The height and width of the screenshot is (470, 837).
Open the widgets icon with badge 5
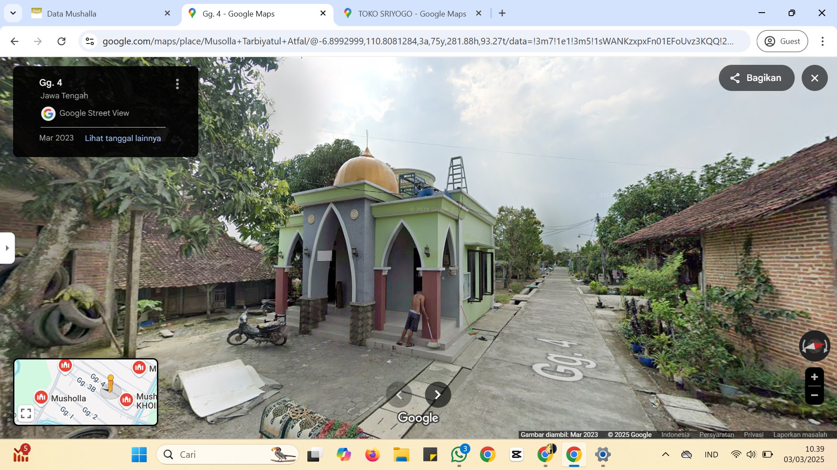pyautogui.click(x=21, y=454)
